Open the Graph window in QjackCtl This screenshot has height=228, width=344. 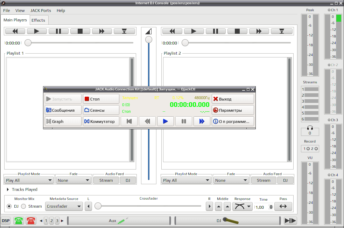[x=63, y=121]
